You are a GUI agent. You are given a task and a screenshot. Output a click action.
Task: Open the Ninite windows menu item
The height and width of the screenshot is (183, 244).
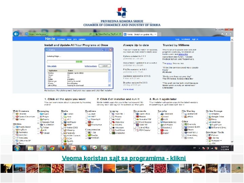[61, 39]
